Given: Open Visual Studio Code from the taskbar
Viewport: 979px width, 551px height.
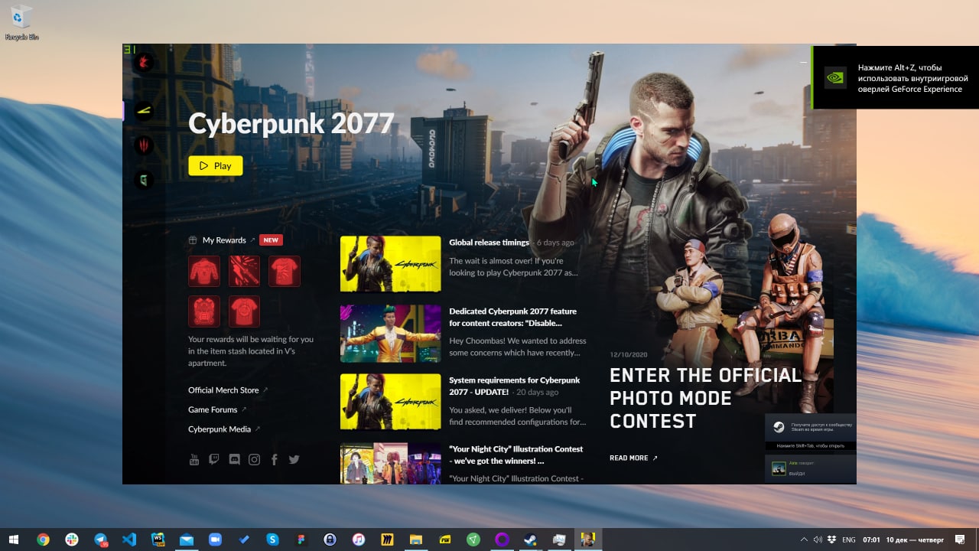Looking at the screenshot, I should coord(129,540).
